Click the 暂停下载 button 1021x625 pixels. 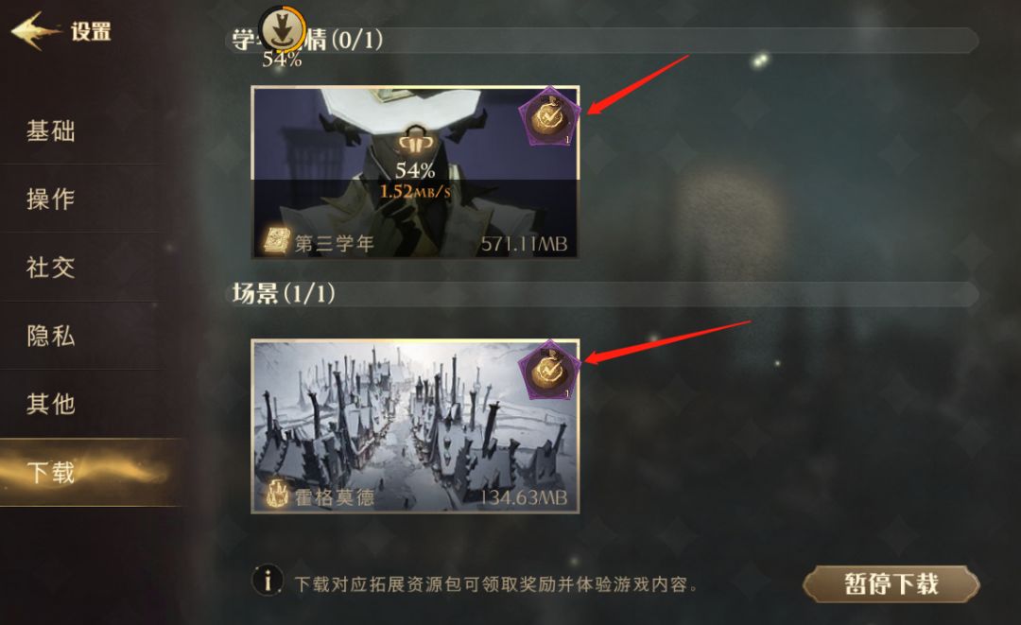point(891,583)
